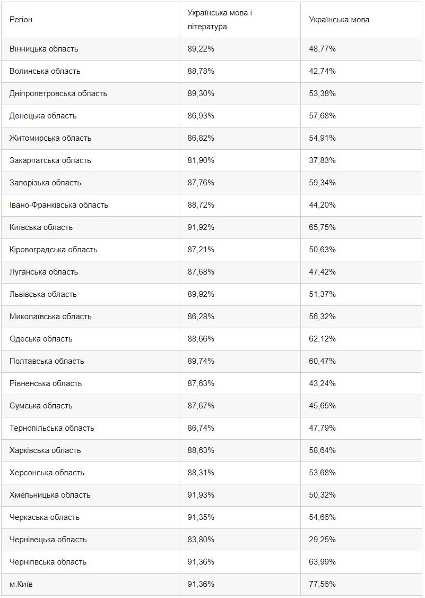Select Дніпропетровська область in the table
The image size is (425, 598).
[x=58, y=93]
